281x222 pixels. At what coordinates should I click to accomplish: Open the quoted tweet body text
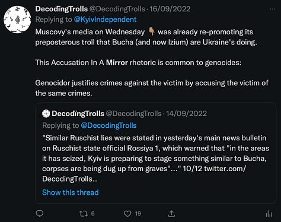155,158
